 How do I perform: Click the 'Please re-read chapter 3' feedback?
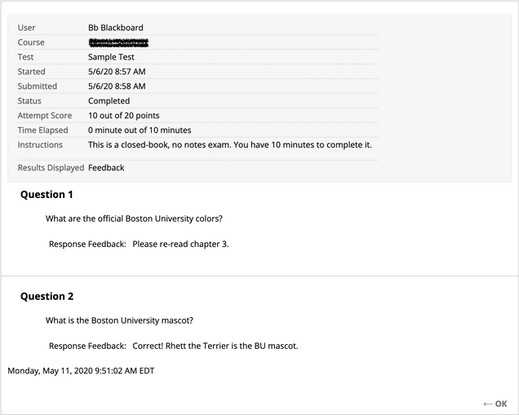(x=180, y=244)
